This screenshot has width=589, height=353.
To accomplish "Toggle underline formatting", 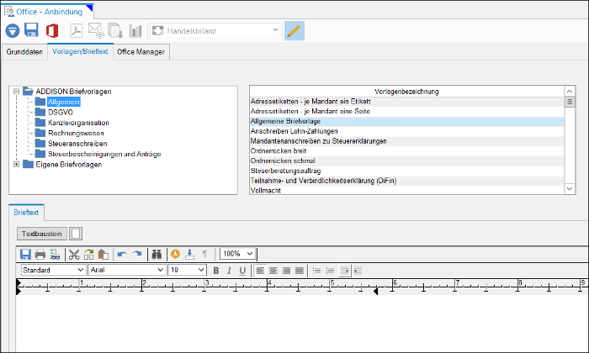I will coord(242,271).
